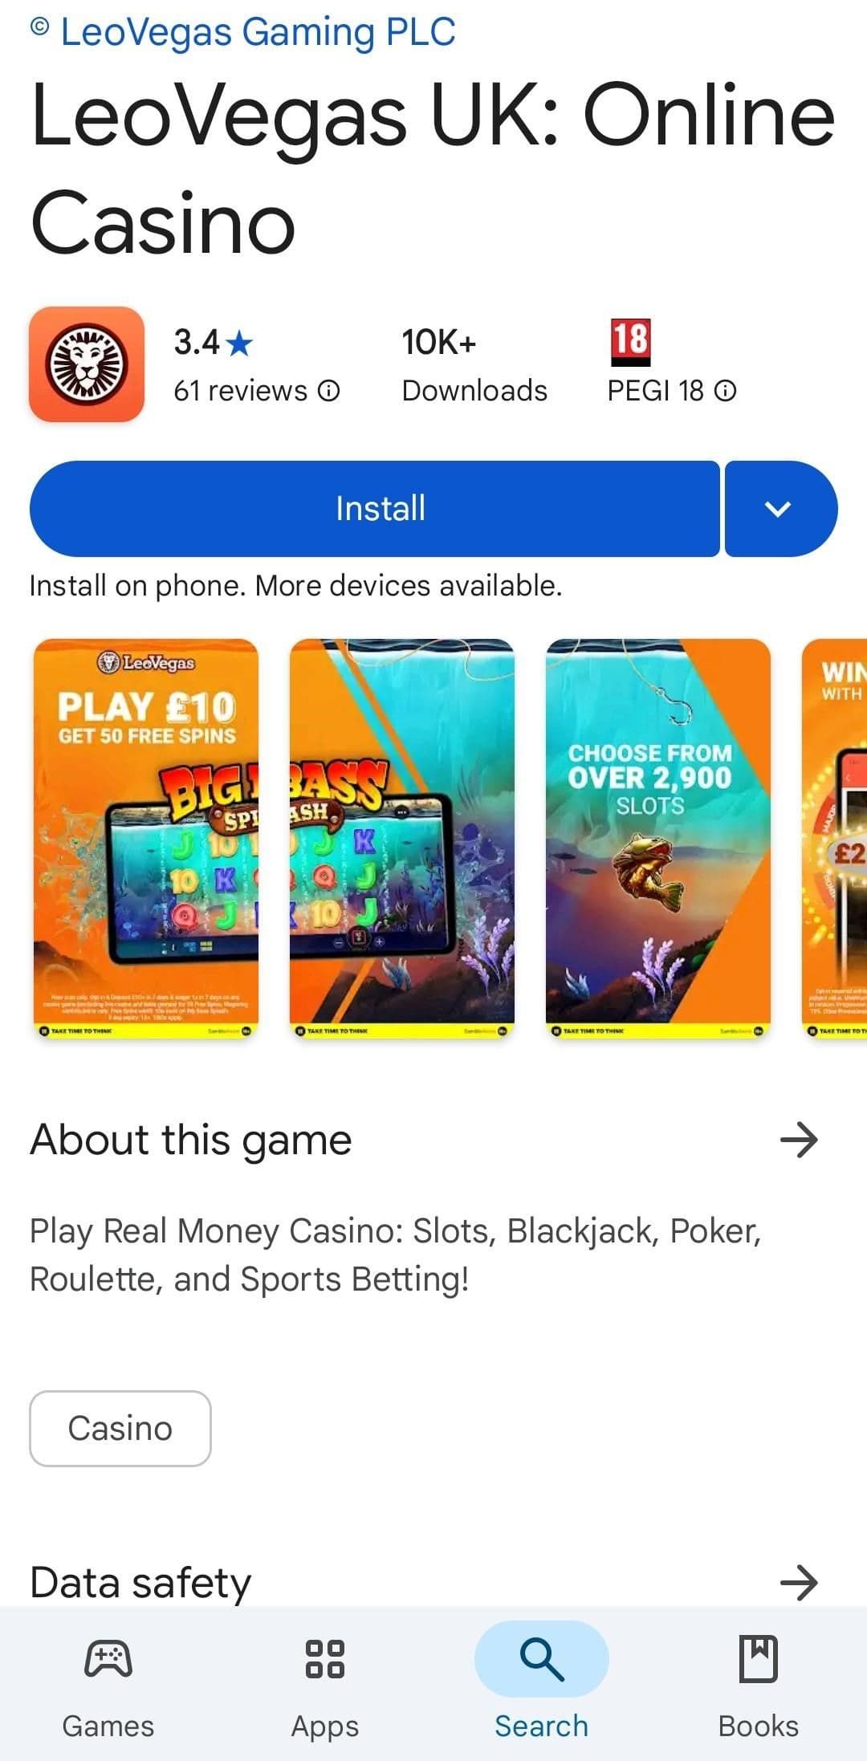Tap the LeoVegas lion app icon
The image size is (867, 1761).
[87, 364]
